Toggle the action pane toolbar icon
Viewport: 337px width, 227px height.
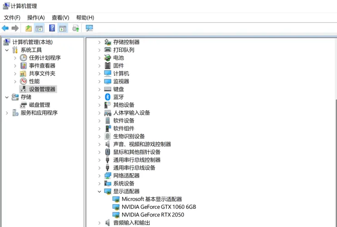tap(63, 28)
